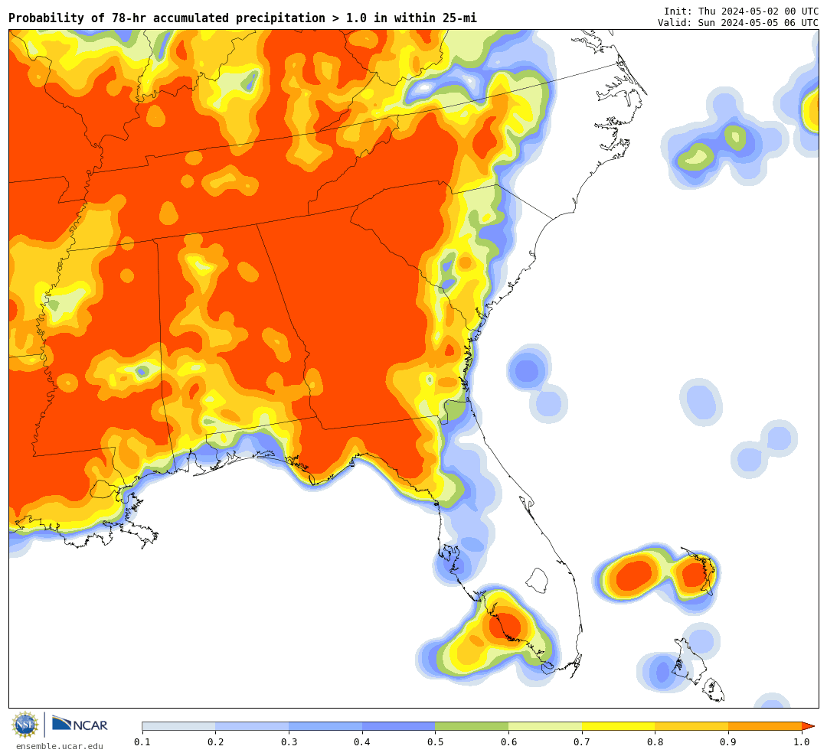Pick the 0.1–0.2 pale blue colorbar segment

(178, 726)
